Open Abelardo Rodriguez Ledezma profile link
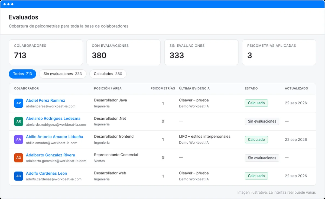The image size is (325, 199). (x=53, y=118)
